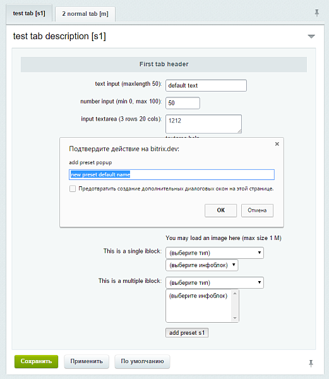Switch to the '2 normal tab [m]' tab
329x379 pixels.
[x=85, y=14]
